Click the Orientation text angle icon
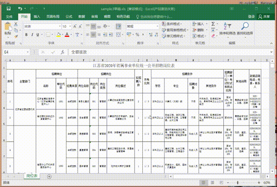277x187 pixels. click(x=105, y=26)
